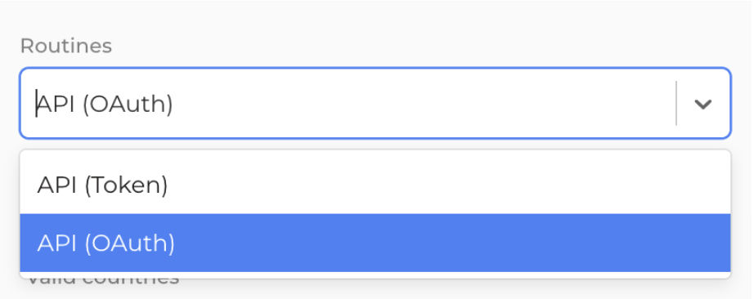Click the Routines field label
The height and width of the screenshot is (299, 754).
(66, 46)
